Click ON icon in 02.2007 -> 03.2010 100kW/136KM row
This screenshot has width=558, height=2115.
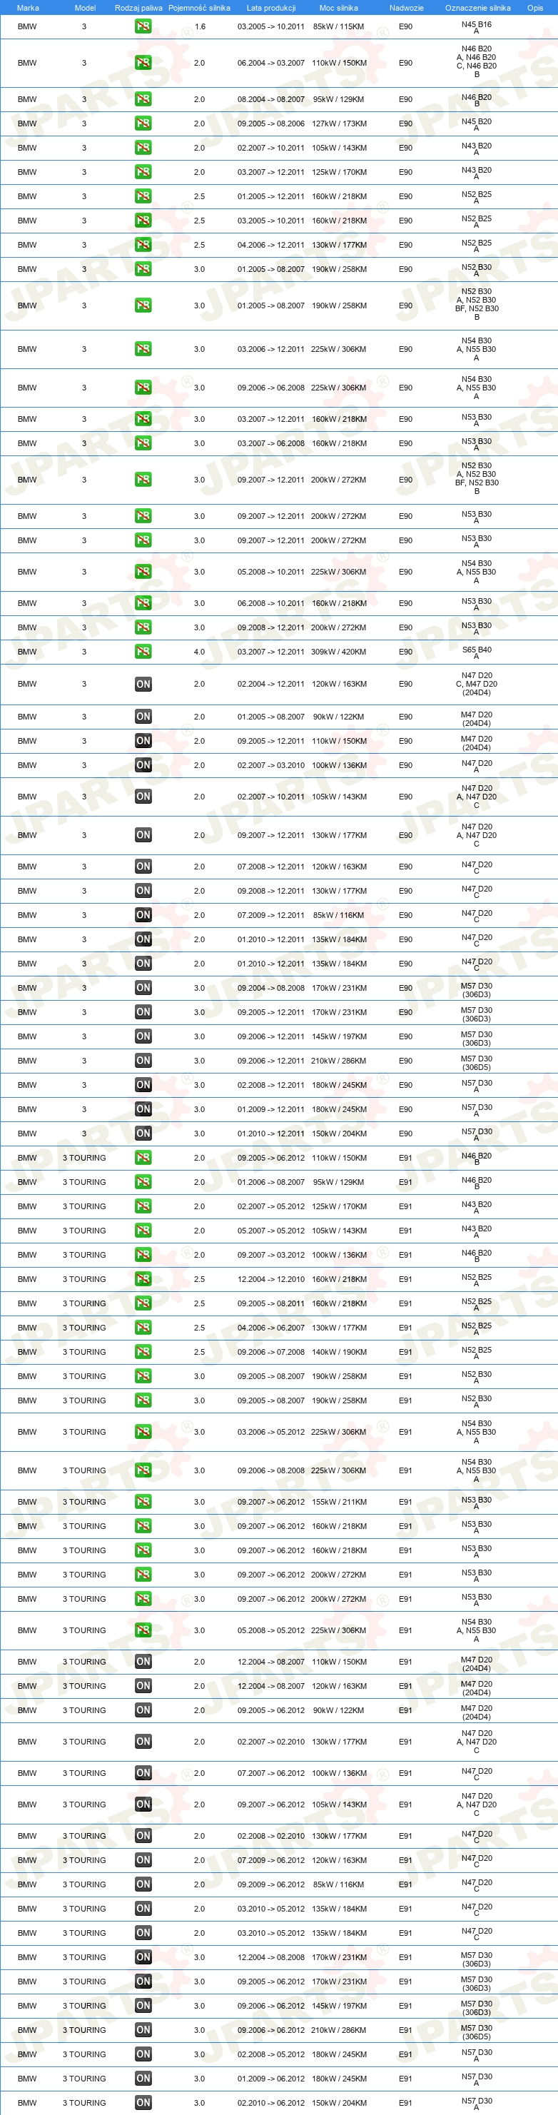(143, 765)
